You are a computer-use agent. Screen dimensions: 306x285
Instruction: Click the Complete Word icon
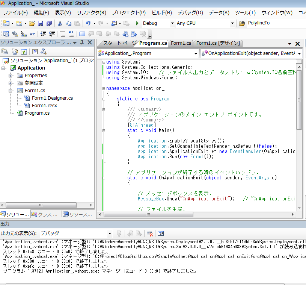point(32,34)
